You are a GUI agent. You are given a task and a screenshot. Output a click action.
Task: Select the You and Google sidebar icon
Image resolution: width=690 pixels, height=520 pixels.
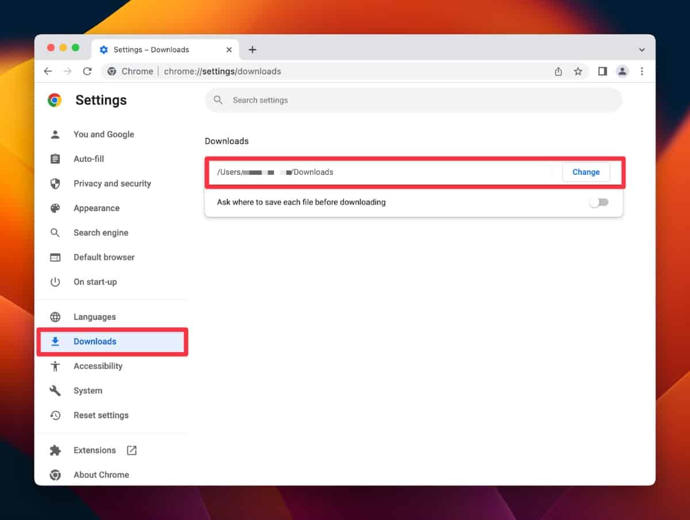coord(55,134)
